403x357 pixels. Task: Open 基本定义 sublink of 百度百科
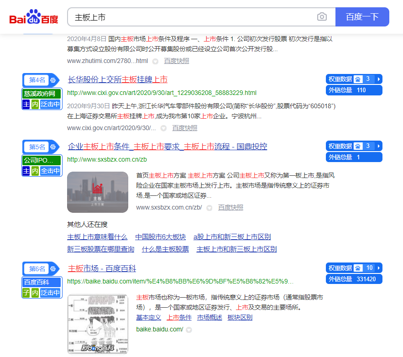click(148, 318)
